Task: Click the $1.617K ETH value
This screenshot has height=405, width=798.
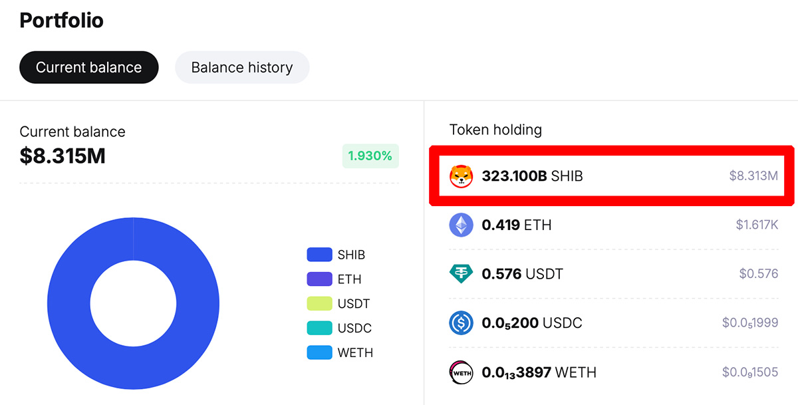Action: [757, 225]
